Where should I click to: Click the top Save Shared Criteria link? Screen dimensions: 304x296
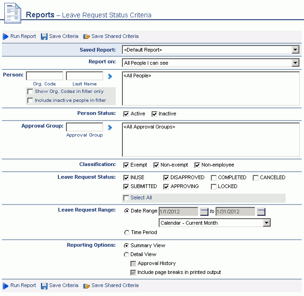point(115,36)
